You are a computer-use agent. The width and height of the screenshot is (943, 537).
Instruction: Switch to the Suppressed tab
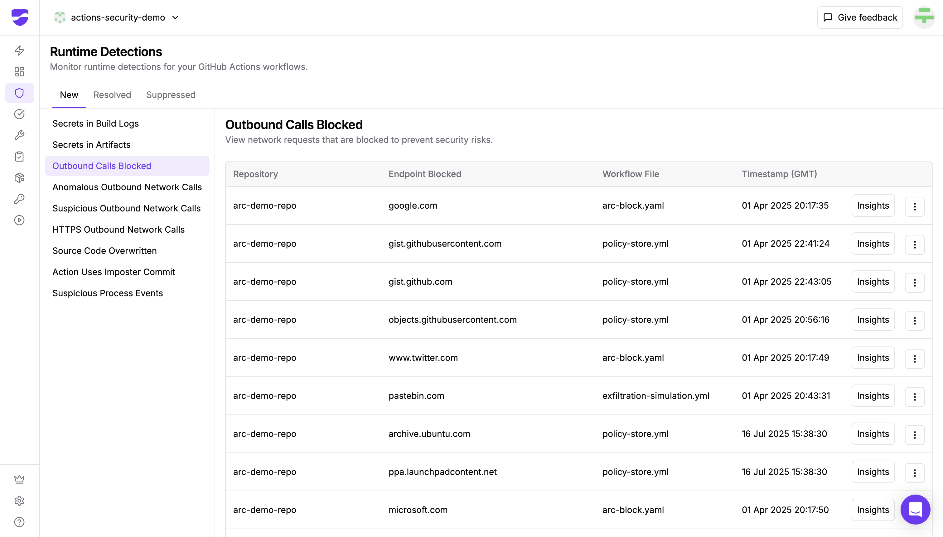tap(170, 95)
